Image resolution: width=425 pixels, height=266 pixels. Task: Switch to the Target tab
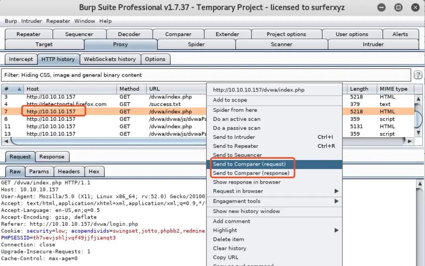pyautogui.click(x=44, y=44)
